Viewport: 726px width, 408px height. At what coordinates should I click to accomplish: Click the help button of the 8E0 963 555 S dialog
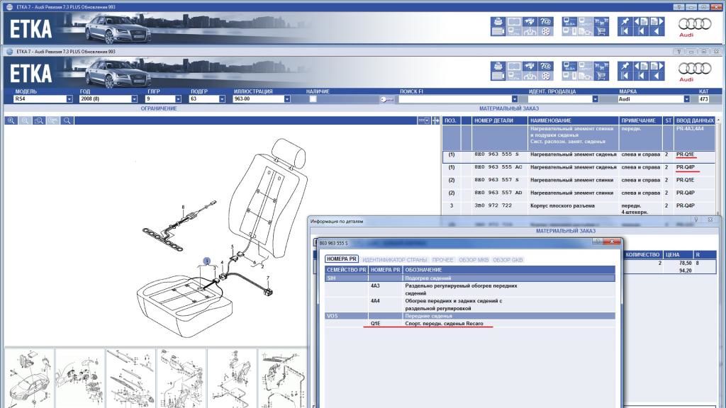tap(598, 242)
